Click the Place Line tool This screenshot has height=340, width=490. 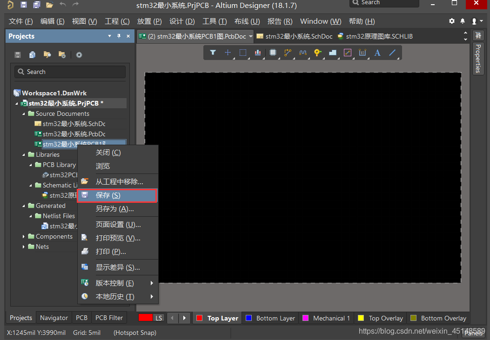[392, 53]
